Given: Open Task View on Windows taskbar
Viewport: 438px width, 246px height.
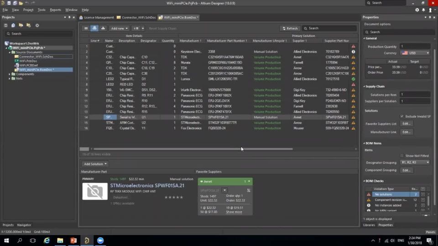Looking at the screenshot, I should 33,241.
